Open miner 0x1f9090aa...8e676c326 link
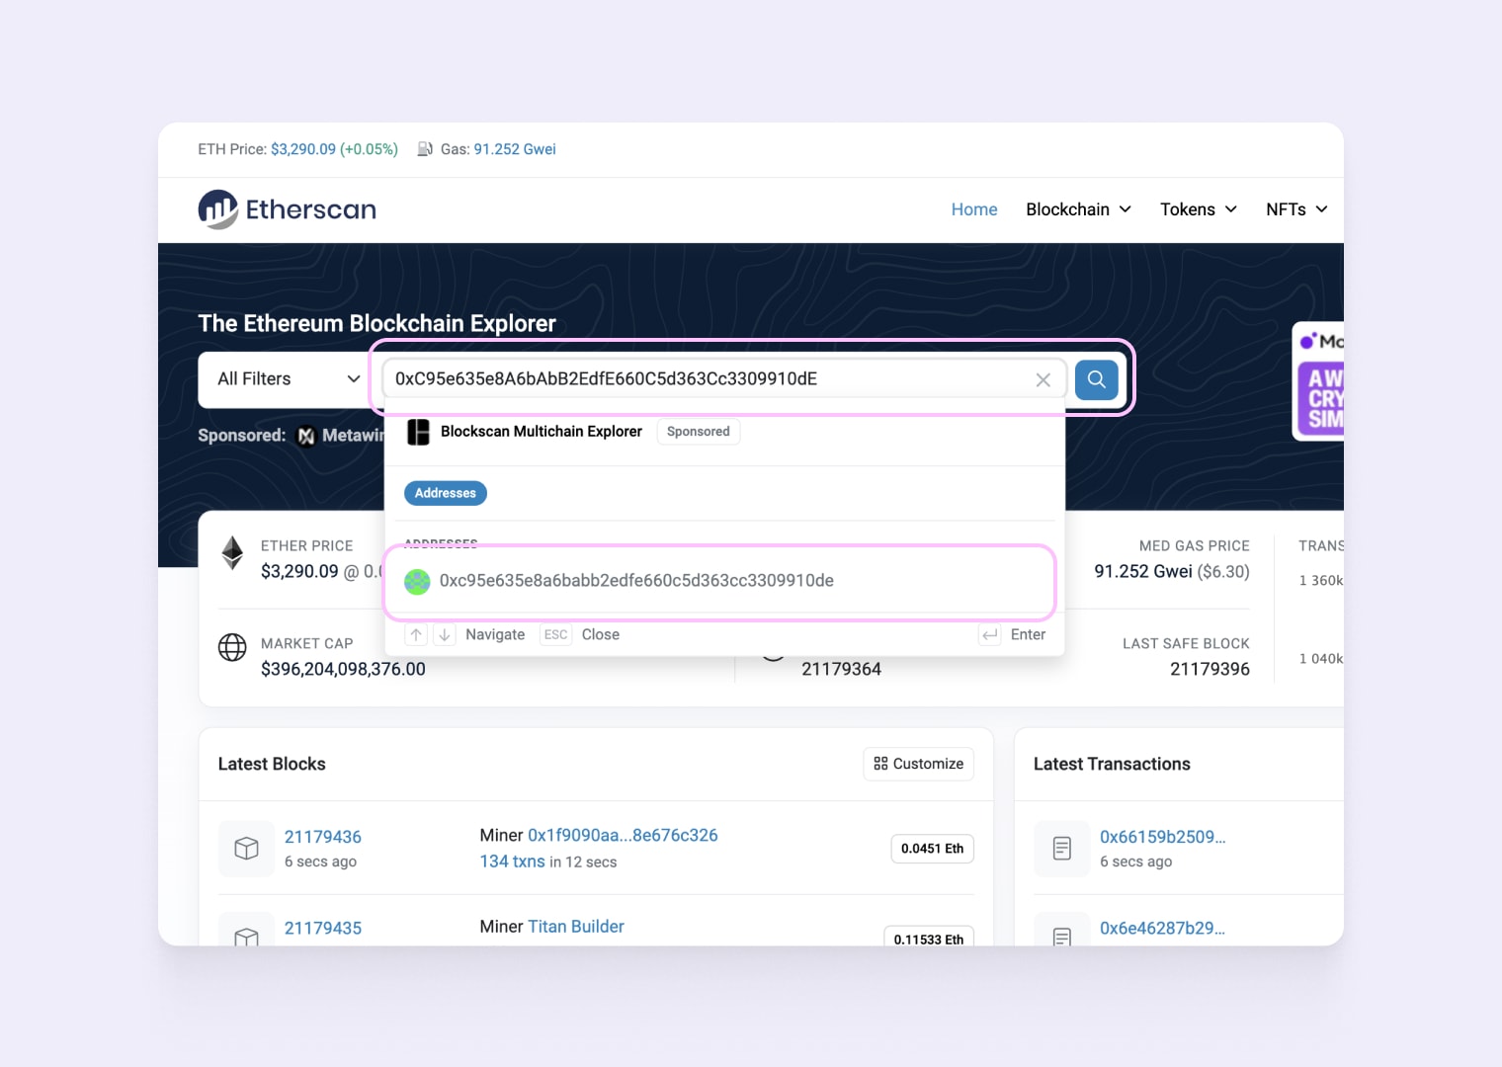Viewport: 1502px width, 1067px height. click(x=623, y=835)
